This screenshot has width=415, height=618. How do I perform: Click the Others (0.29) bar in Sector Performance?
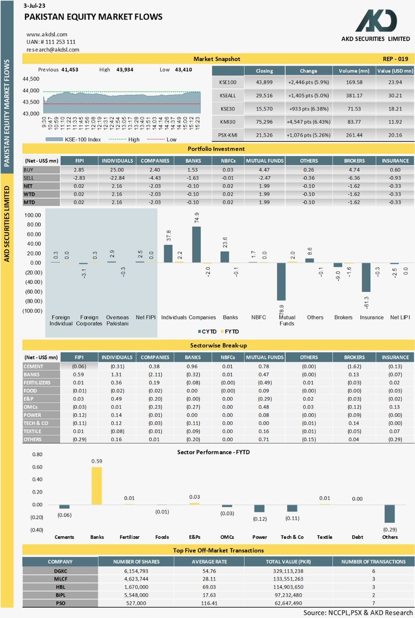click(x=390, y=513)
